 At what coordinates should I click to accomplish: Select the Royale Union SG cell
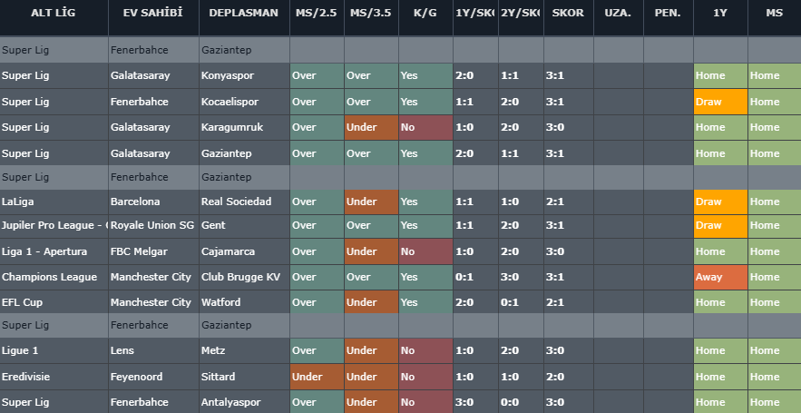[153, 225]
